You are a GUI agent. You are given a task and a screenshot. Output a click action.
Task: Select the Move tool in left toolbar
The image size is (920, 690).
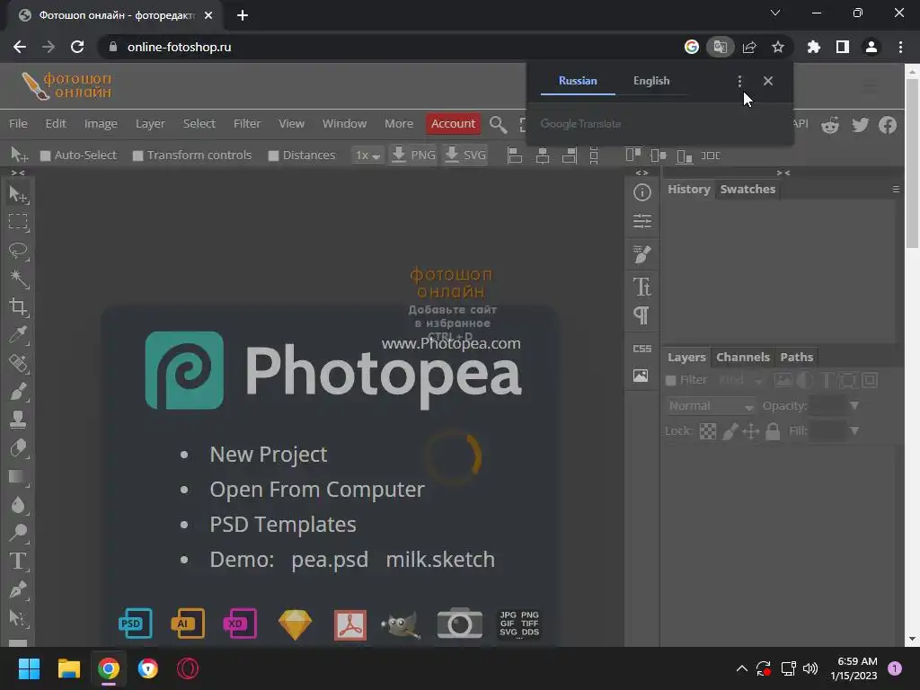click(18, 194)
